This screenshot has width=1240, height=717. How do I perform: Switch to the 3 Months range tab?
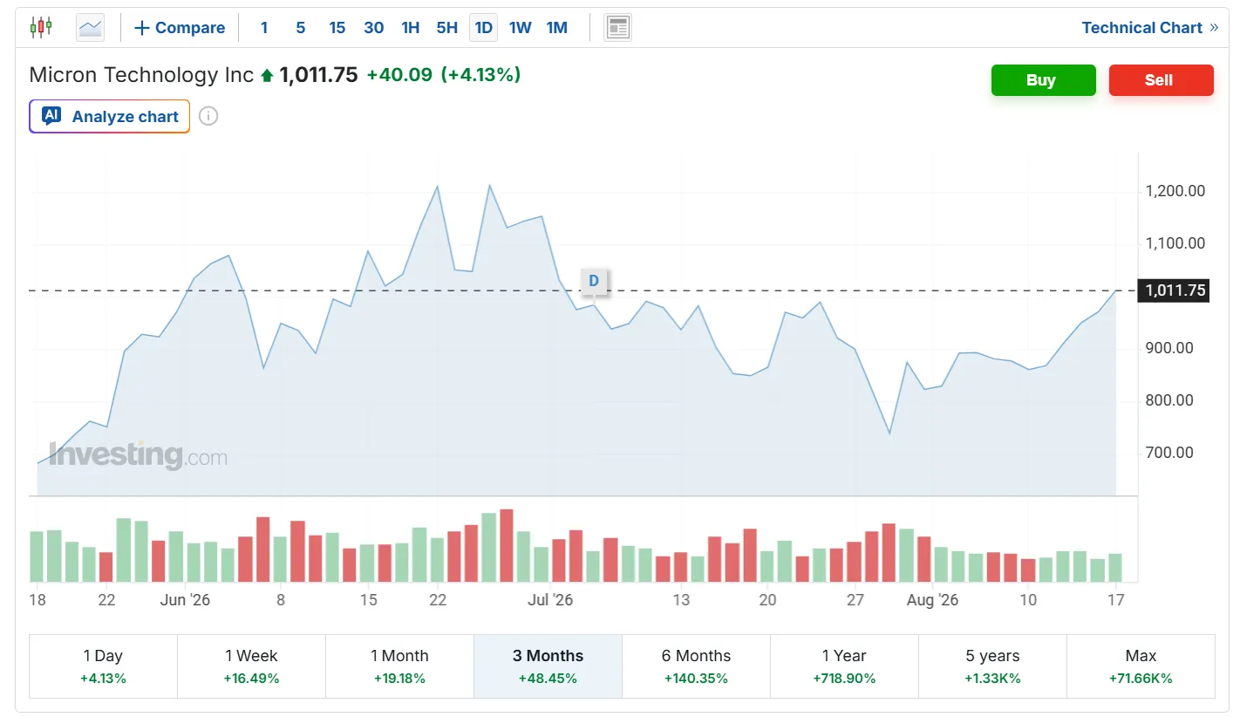coord(548,666)
